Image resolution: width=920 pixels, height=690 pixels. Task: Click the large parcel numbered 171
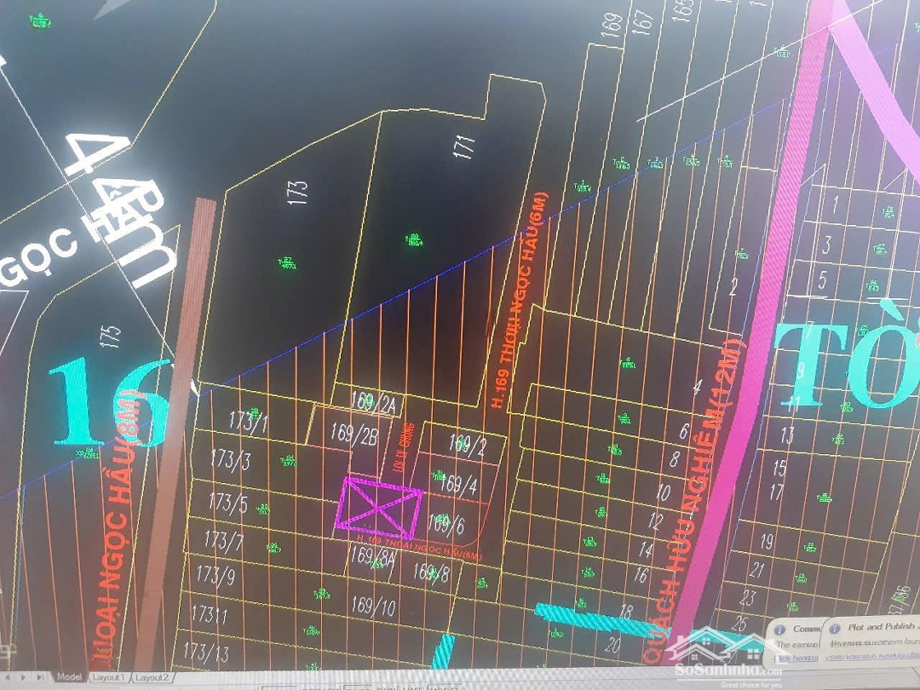tap(464, 147)
